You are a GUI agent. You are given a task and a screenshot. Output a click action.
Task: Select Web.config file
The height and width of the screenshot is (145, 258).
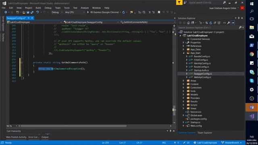point(196,126)
